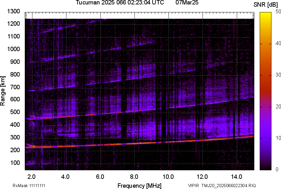This screenshot has height=189, width=281.
Task: Click the VIPIR TMJ20 filename label
Action: pyautogui.click(x=222, y=186)
